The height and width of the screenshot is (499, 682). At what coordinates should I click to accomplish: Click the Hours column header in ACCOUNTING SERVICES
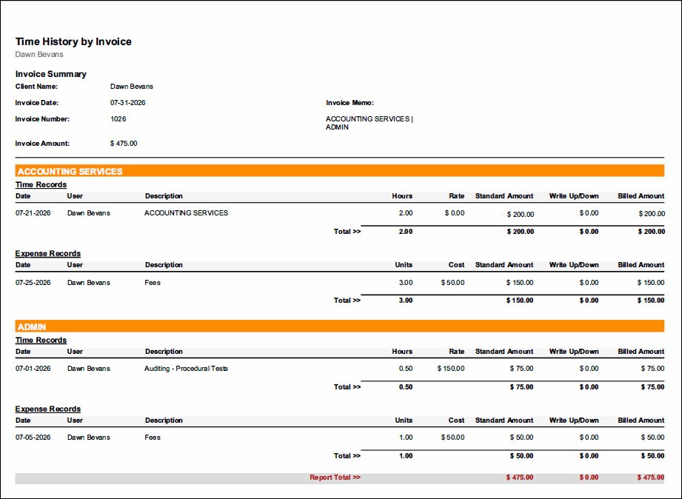click(402, 195)
